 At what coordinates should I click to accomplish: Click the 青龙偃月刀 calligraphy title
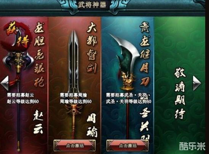pyautogui.click(x=145, y=54)
